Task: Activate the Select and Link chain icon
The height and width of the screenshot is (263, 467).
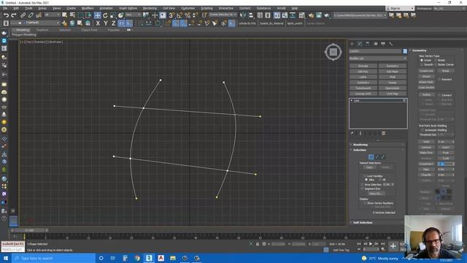Action: pyautogui.click(x=23, y=15)
